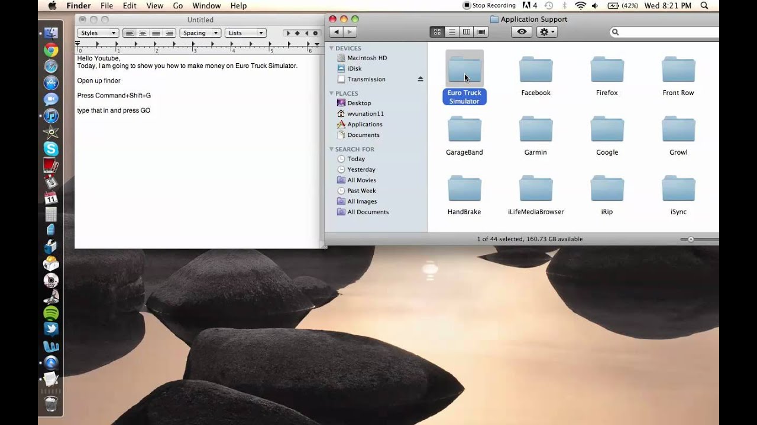Center text in Untitled document

coord(143,33)
